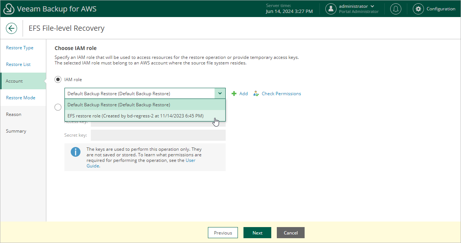461x243 pixels.
Task: Choose EFS restore role from the list
Action: point(145,116)
